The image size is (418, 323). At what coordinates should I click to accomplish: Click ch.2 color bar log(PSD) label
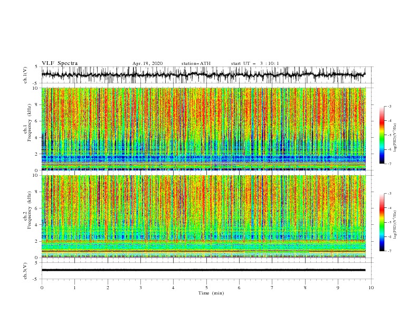point(395,225)
